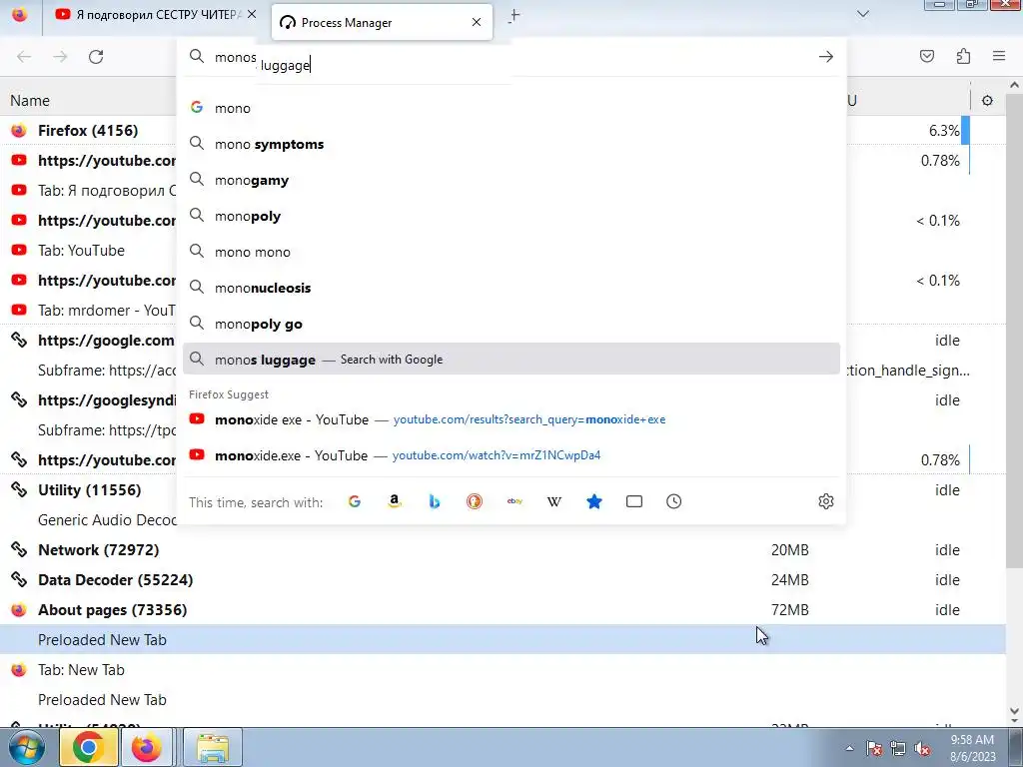Close the YouTube Я подговорил tab
This screenshot has width=1023, height=767.
click(x=252, y=14)
